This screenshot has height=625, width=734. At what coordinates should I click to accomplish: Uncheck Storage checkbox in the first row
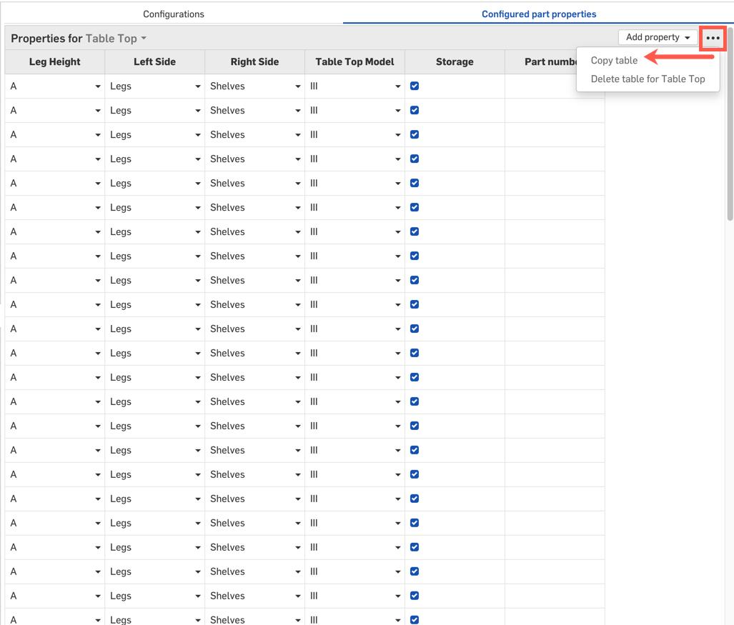tap(415, 86)
